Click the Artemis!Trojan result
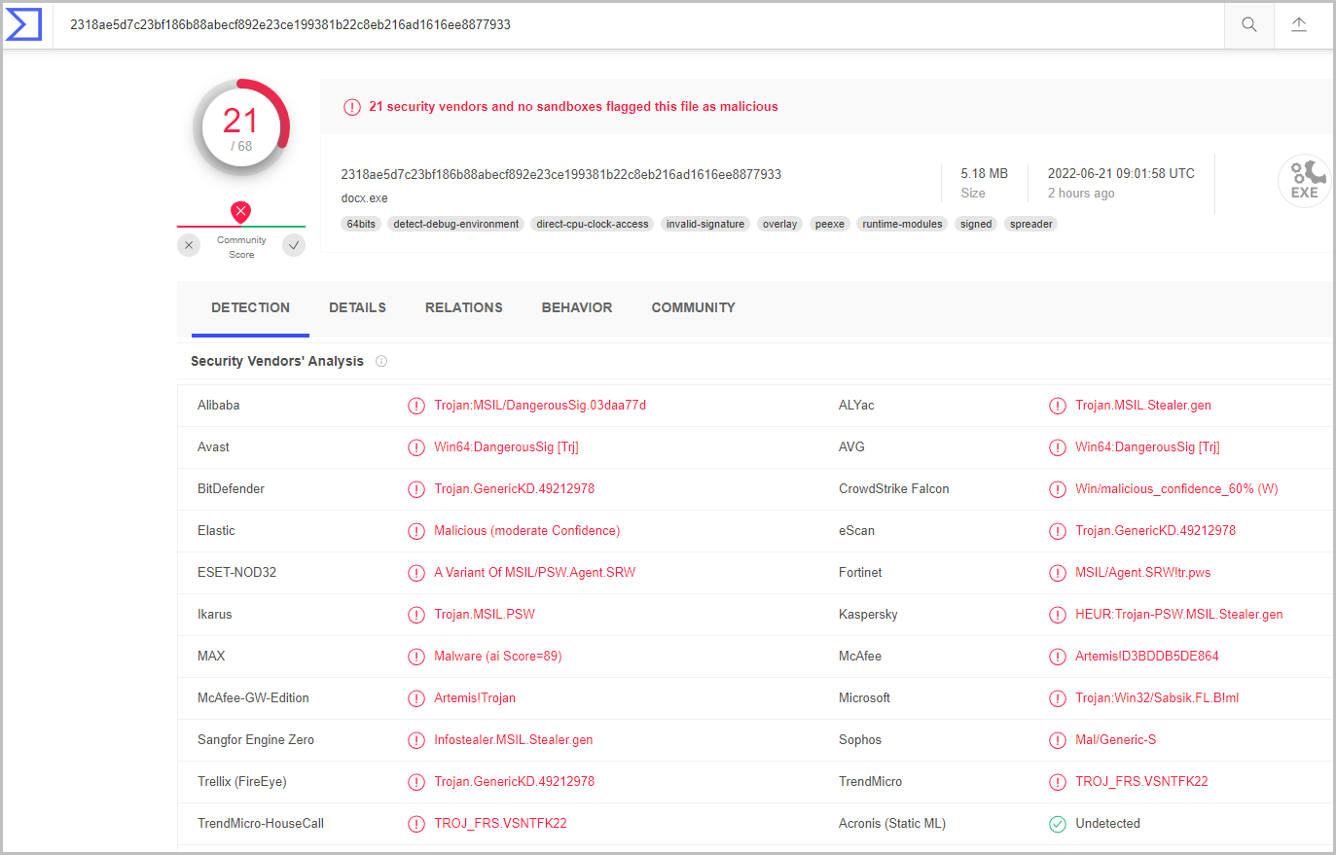The width and height of the screenshot is (1336, 855). click(x=475, y=697)
